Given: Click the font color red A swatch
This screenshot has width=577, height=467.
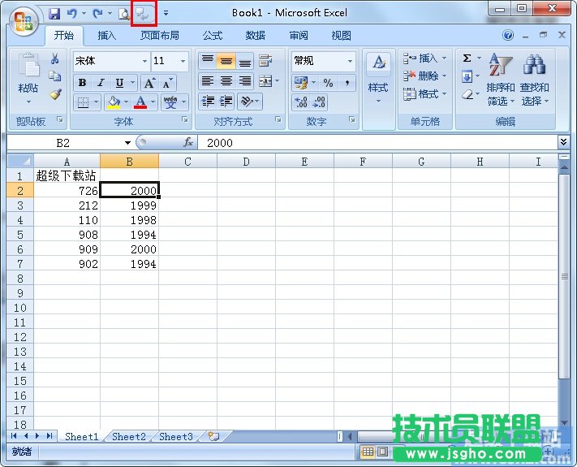Looking at the screenshot, I should [x=141, y=102].
